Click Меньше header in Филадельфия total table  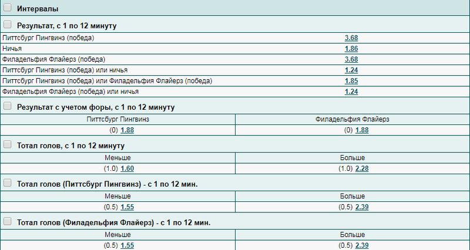pos(118,234)
